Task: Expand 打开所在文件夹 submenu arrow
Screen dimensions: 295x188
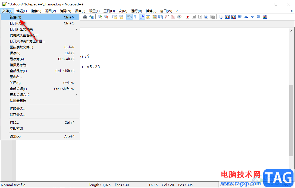Action: pyautogui.click(x=76, y=29)
